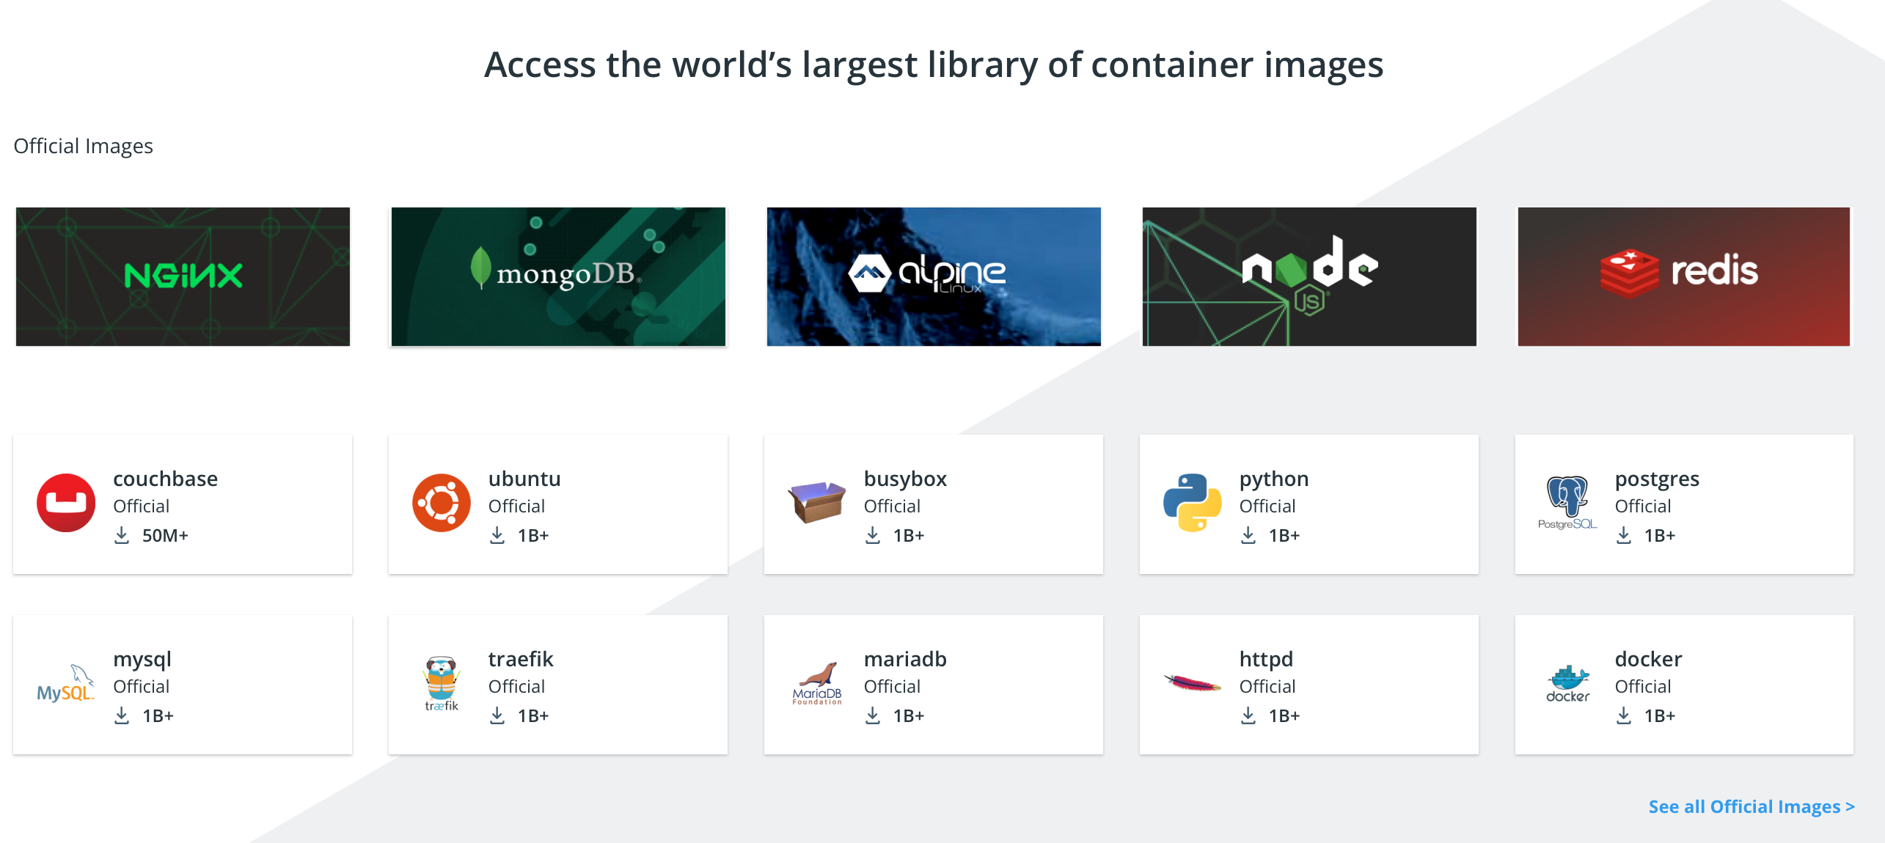1885x843 pixels.
Task: Click the 50M+ download count on couchbase
Action: [165, 536]
